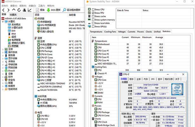The height and width of the screenshot is (127, 195).
Task: Switch to the 主板 tab in CPU-Z
Action: [x=139, y=79]
